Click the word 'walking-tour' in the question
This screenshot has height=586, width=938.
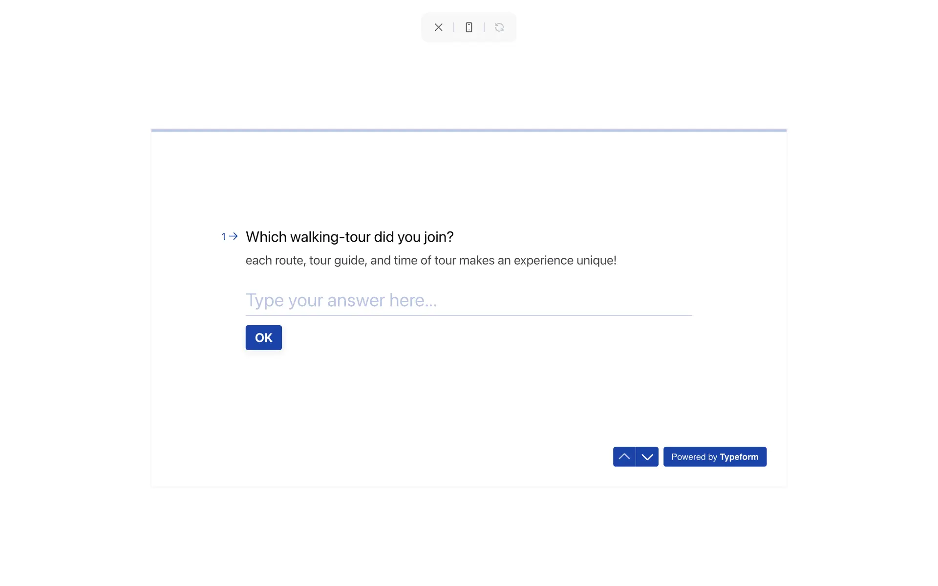[x=330, y=237]
